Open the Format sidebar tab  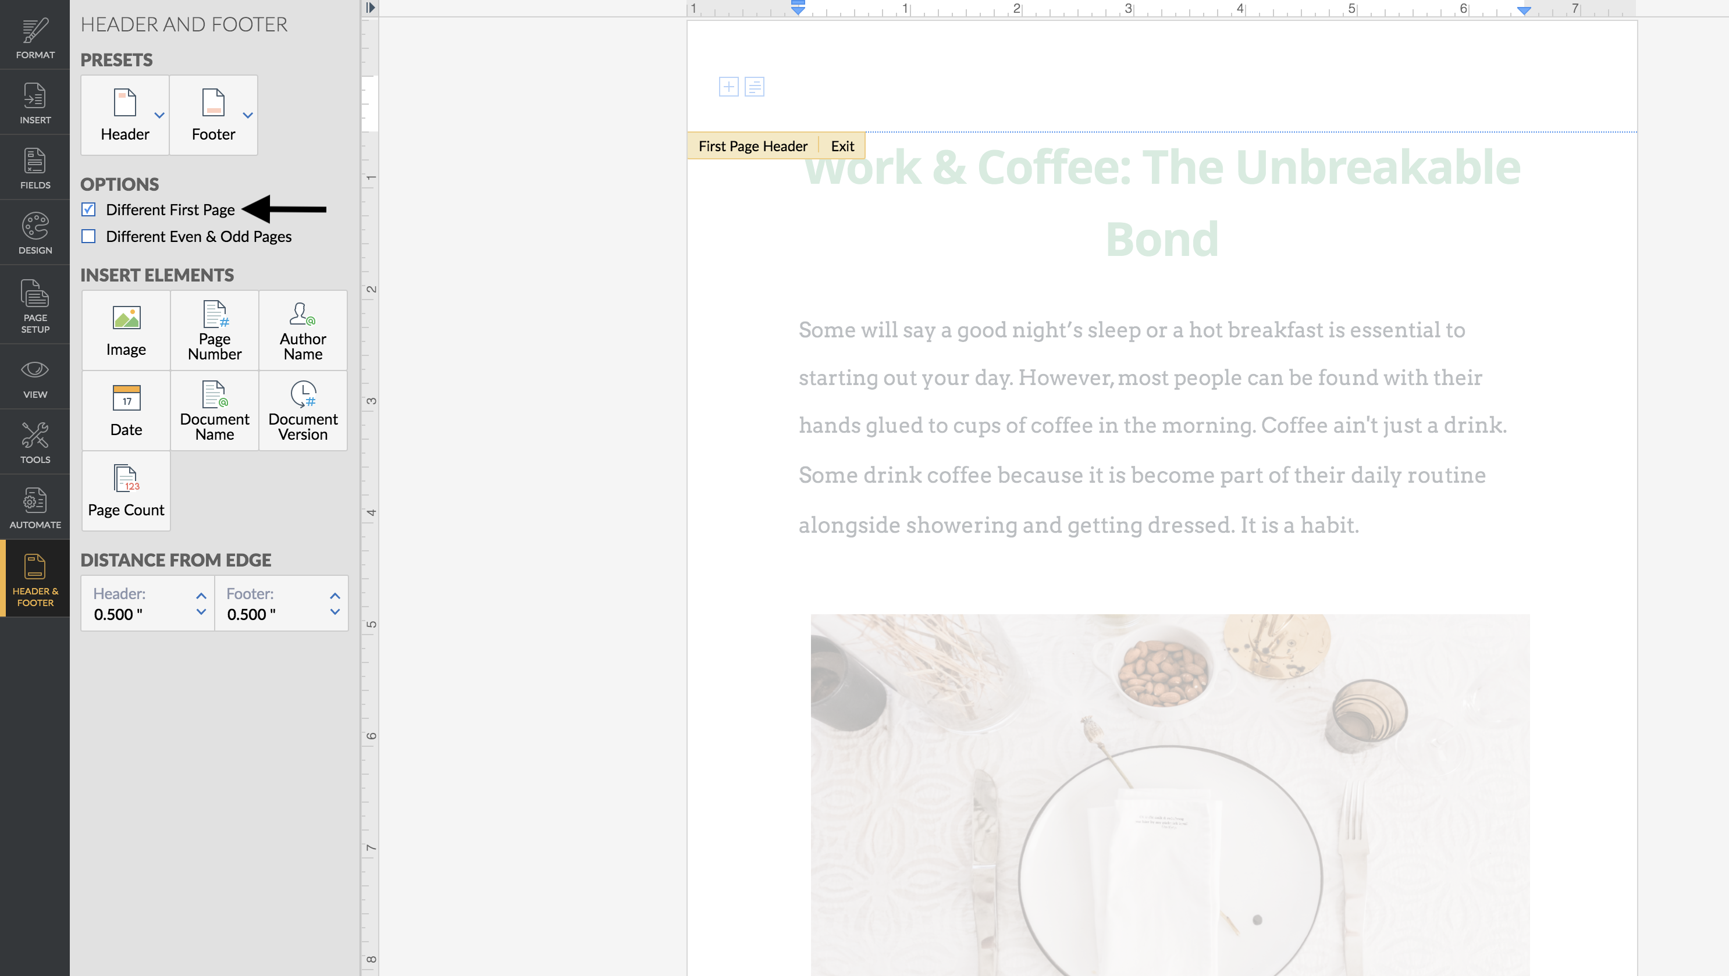[35, 38]
